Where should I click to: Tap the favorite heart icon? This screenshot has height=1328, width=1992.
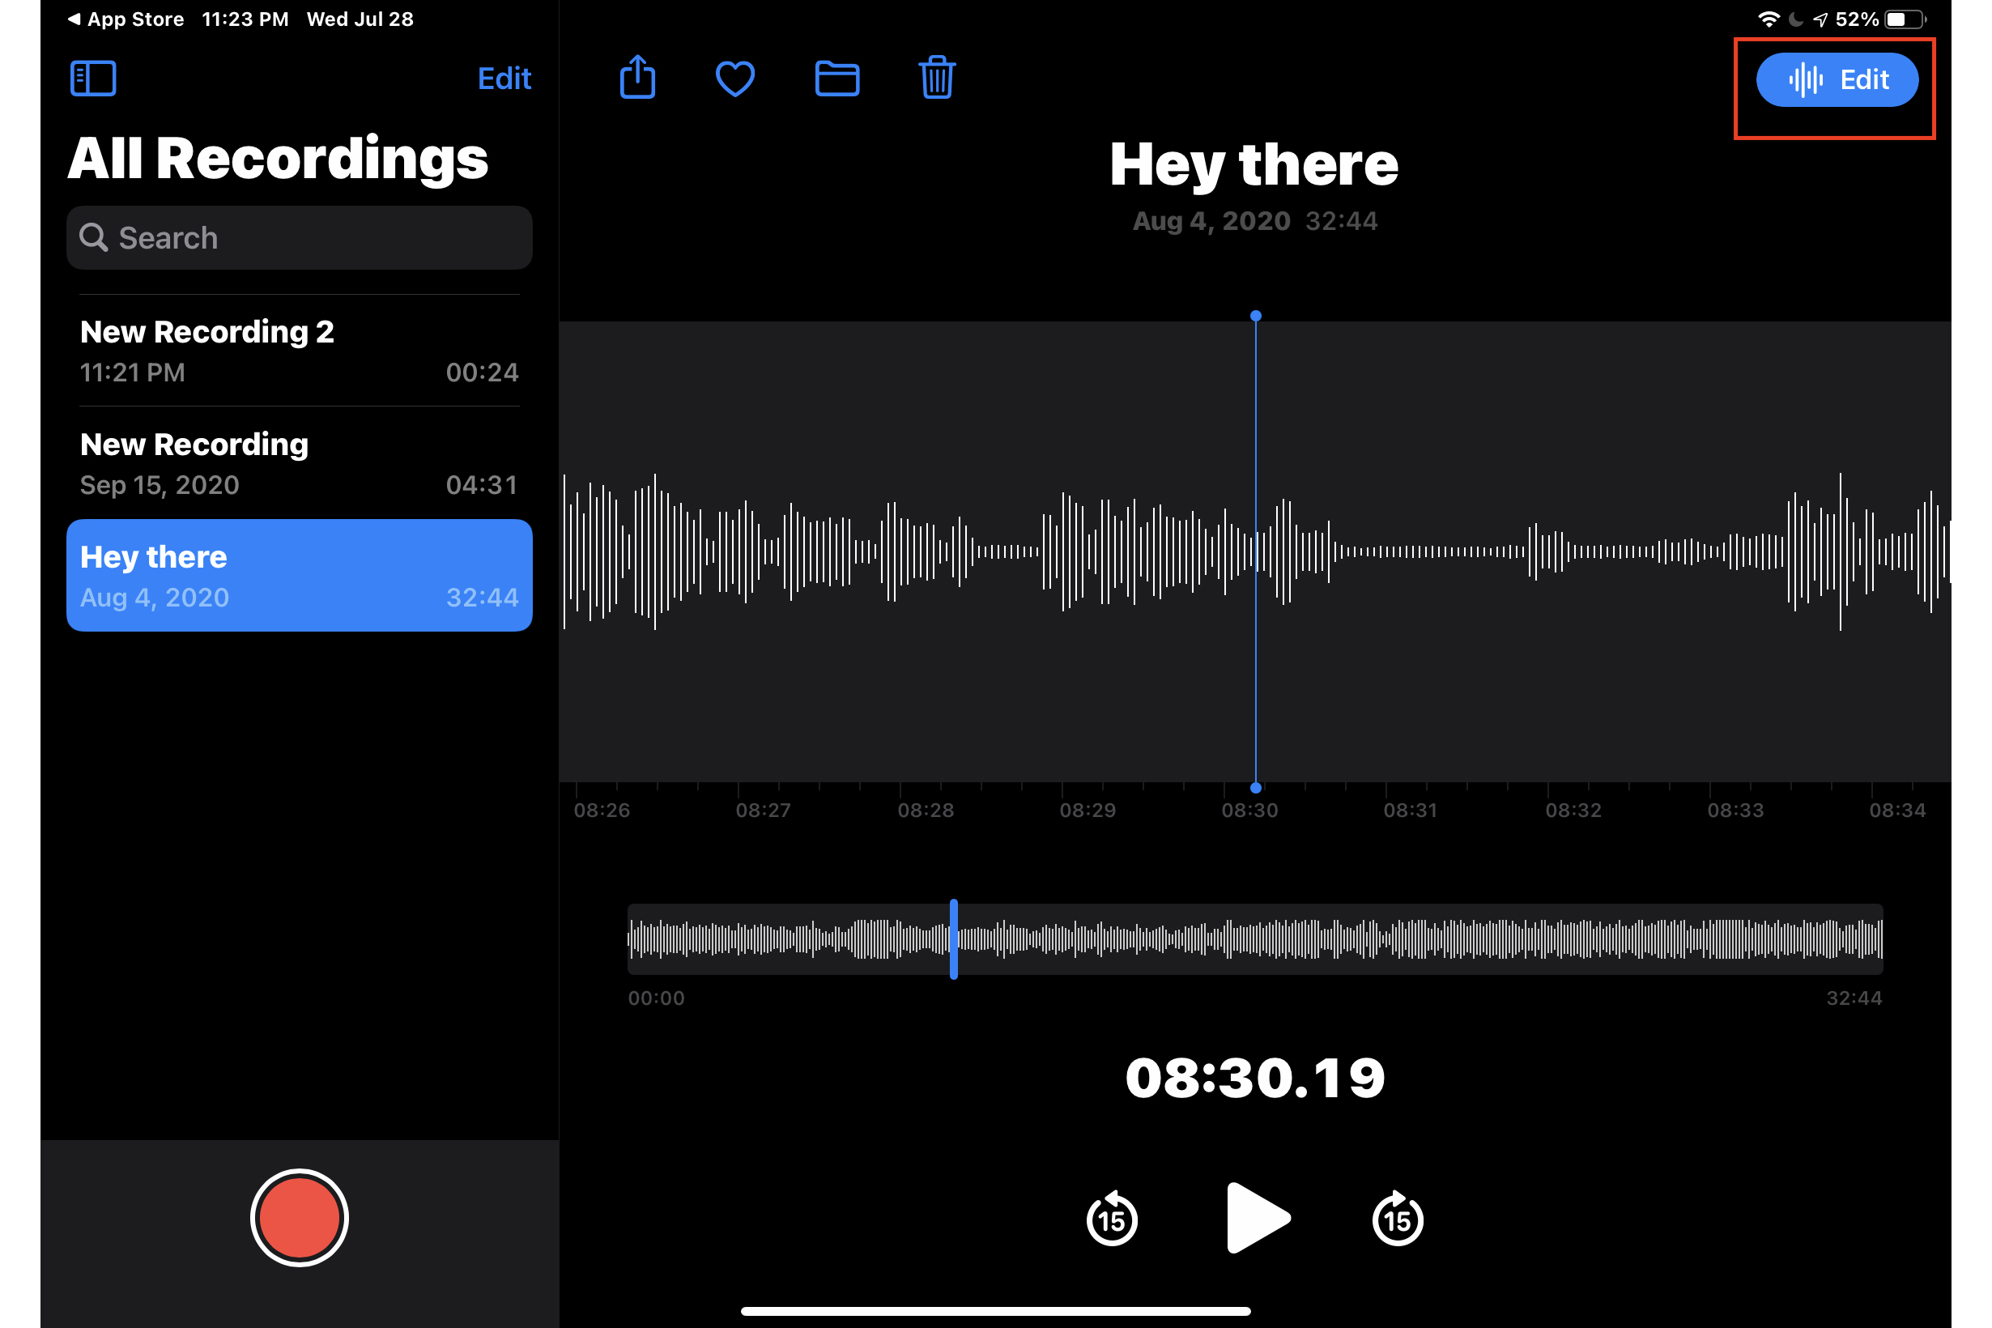pos(737,80)
